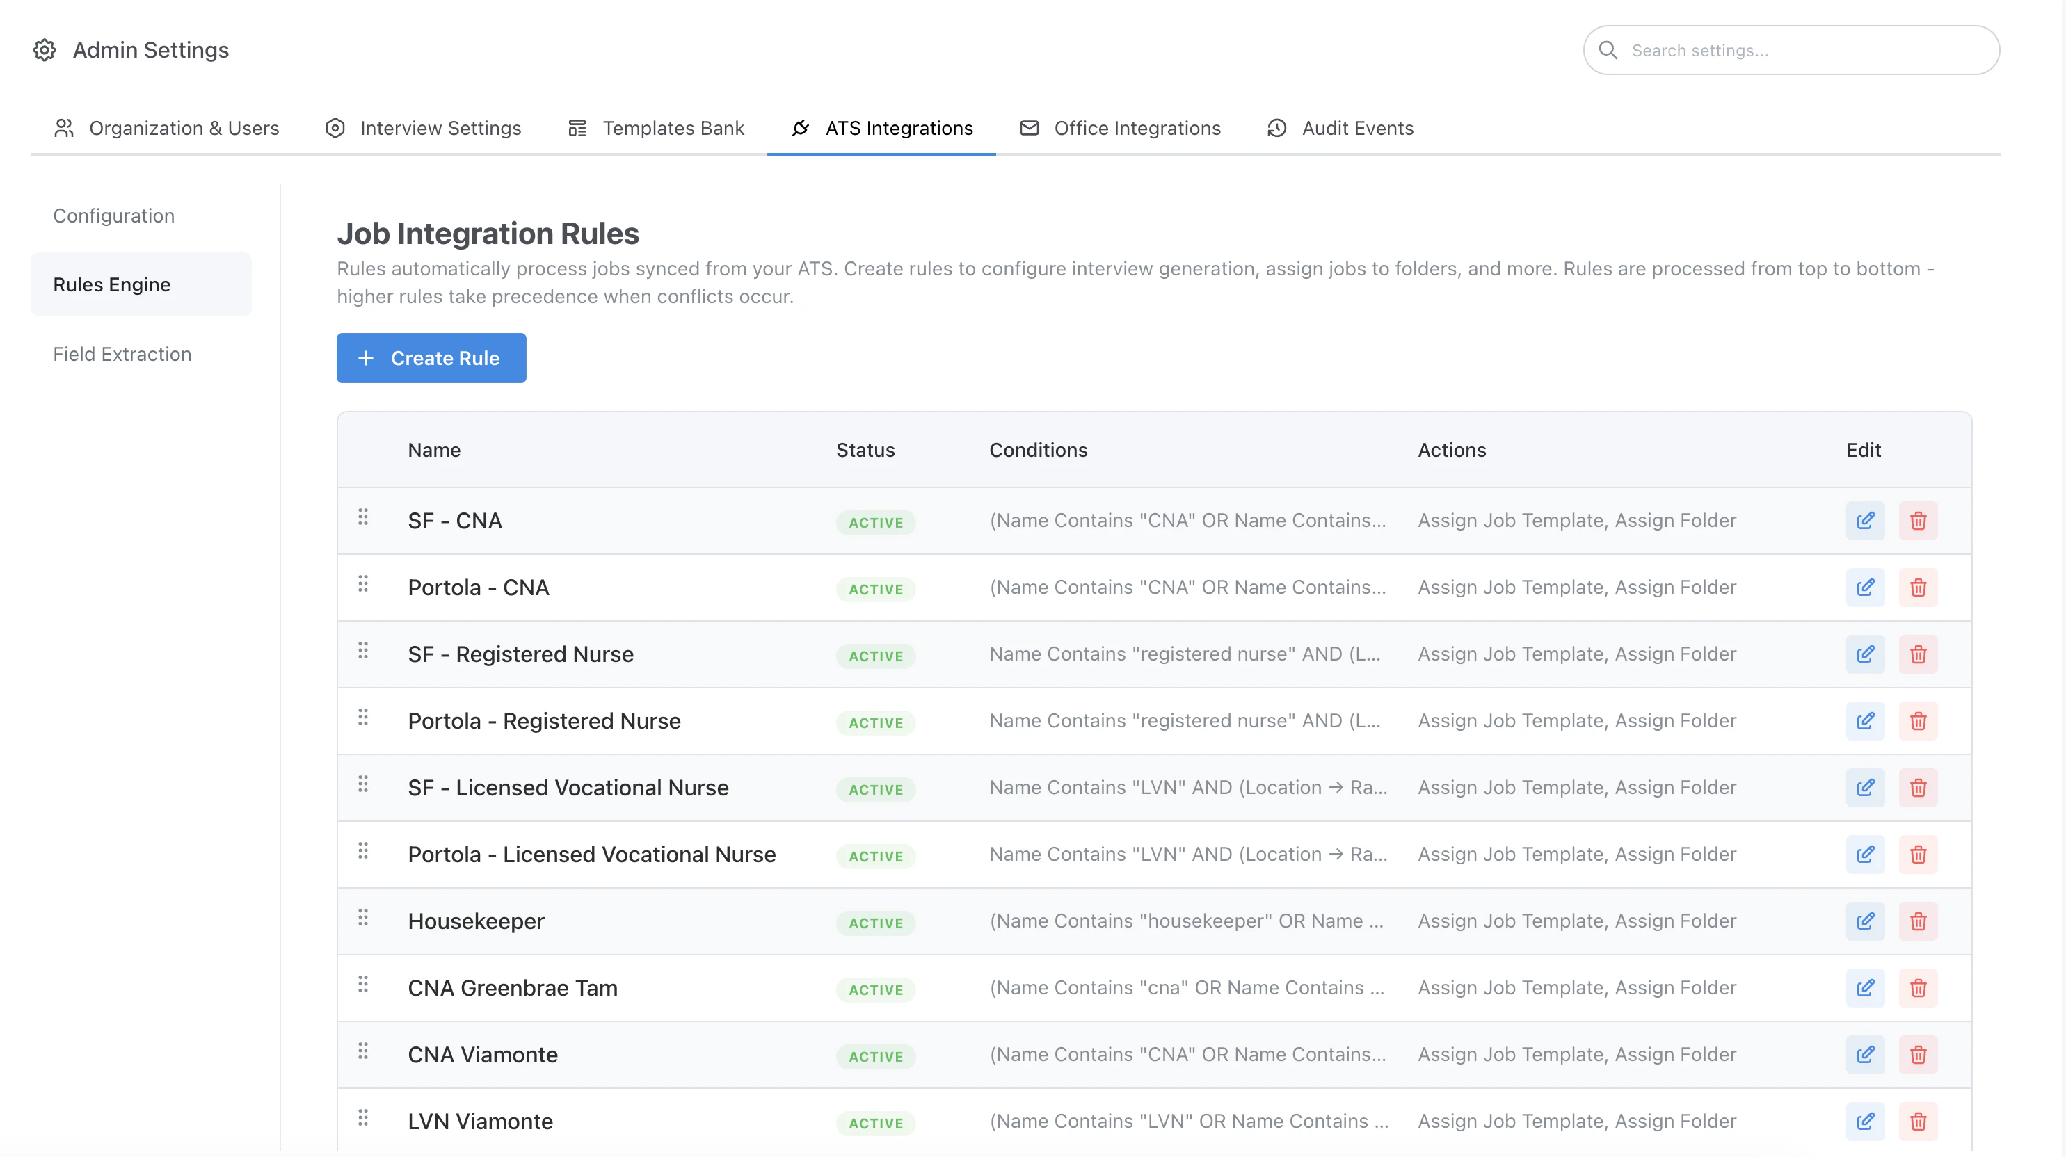Screen dimensions: 2066x1157
Task: Edit the SF - CNA rule with the pencil icon
Action: 1866,520
